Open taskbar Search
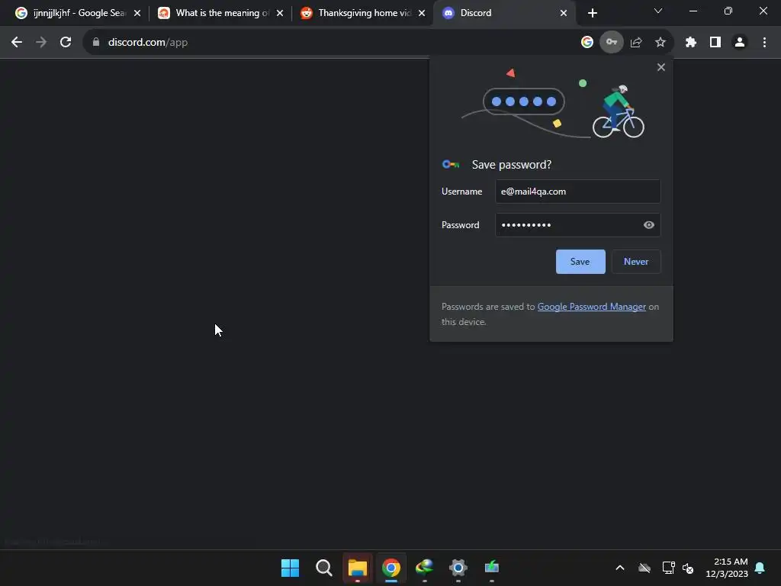 (324, 568)
